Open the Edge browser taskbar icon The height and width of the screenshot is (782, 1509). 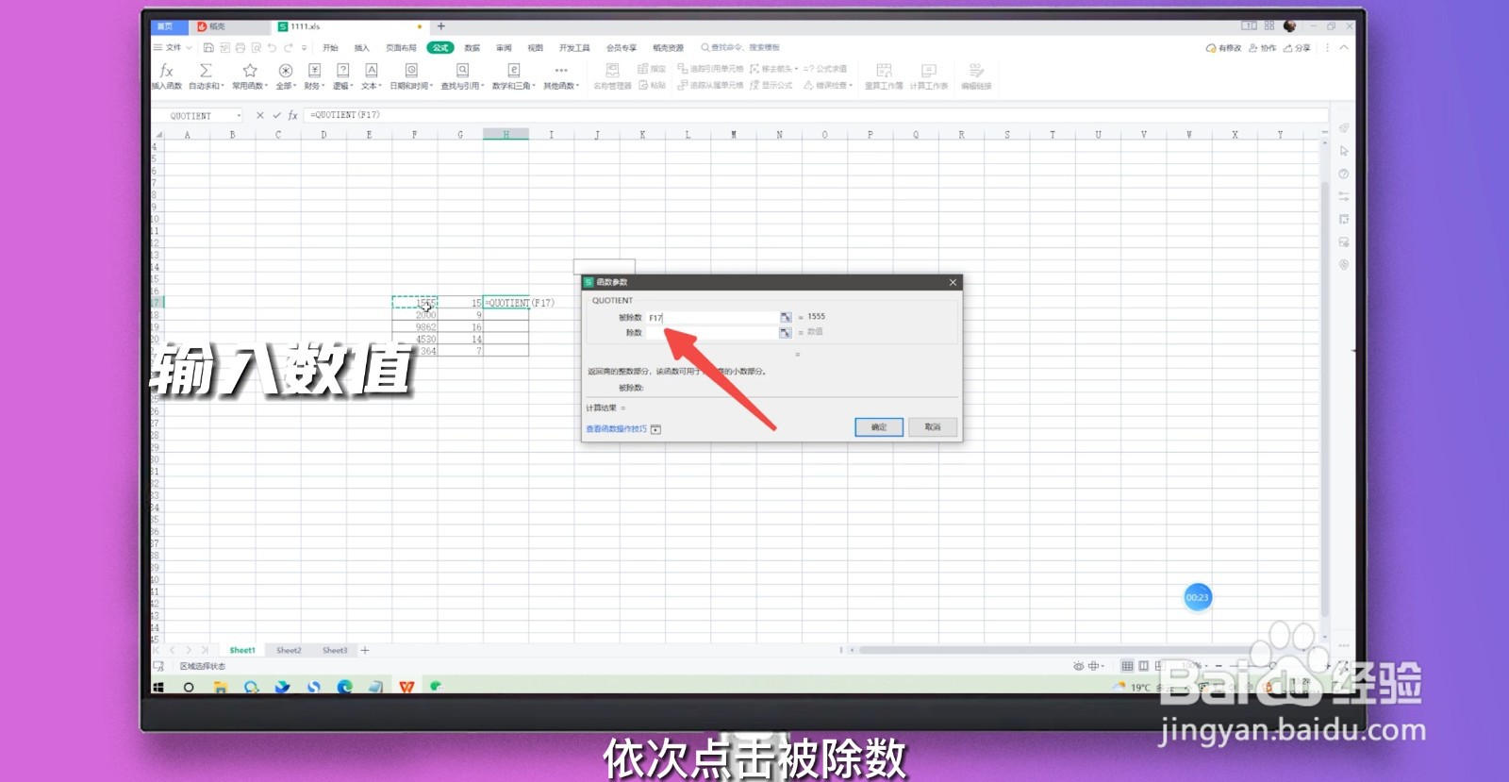point(344,688)
